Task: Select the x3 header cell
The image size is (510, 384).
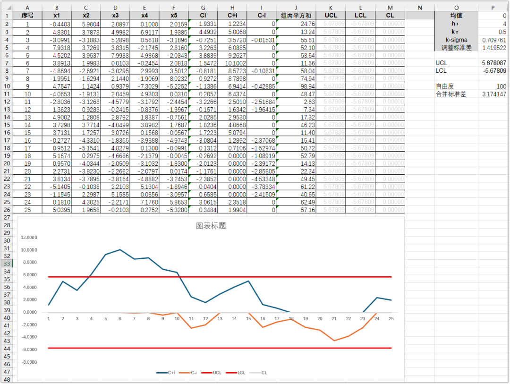Action: tap(115, 15)
